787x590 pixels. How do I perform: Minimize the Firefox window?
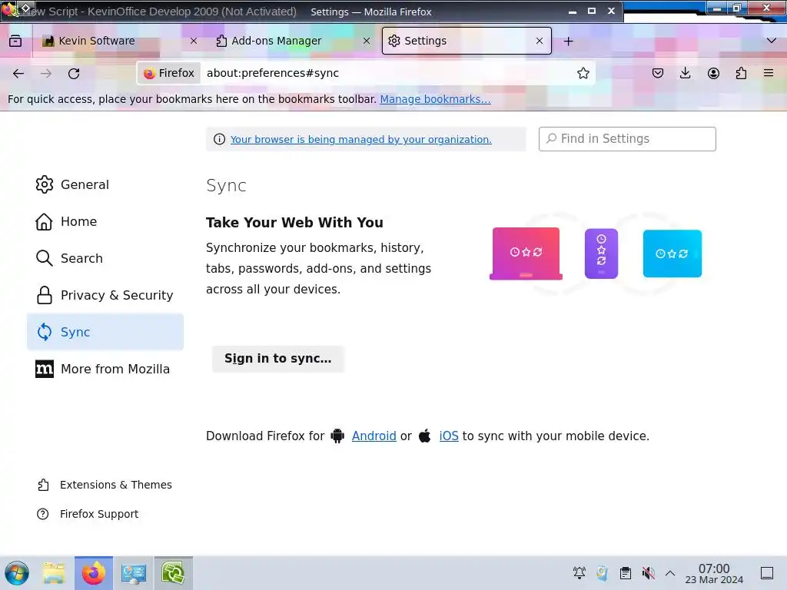(572, 11)
